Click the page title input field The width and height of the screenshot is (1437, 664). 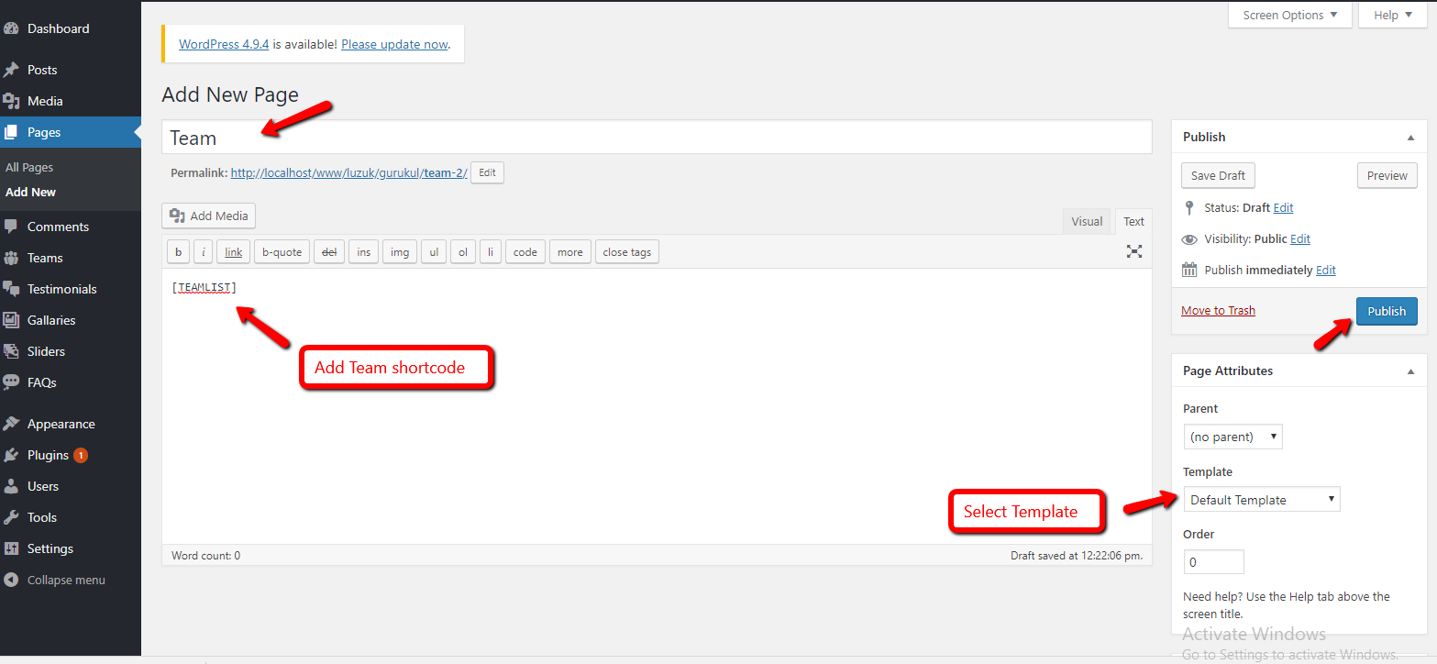point(656,138)
